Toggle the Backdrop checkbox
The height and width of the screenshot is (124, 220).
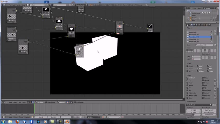(58, 102)
